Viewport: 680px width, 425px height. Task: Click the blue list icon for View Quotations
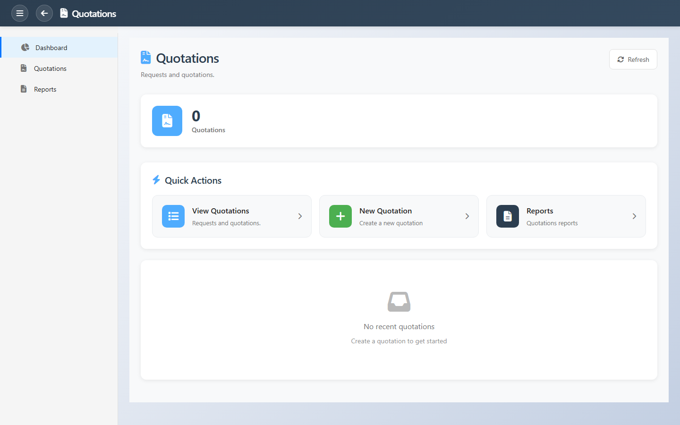pyautogui.click(x=173, y=216)
